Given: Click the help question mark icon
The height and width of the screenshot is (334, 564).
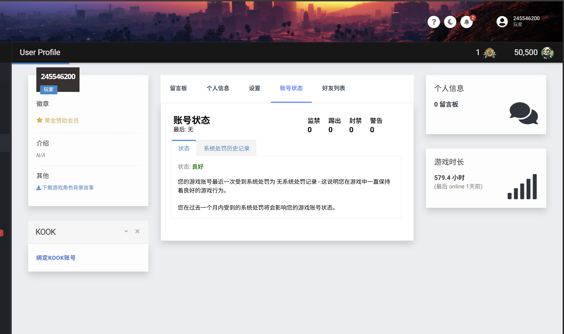Looking at the screenshot, I should tap(434, 22).
